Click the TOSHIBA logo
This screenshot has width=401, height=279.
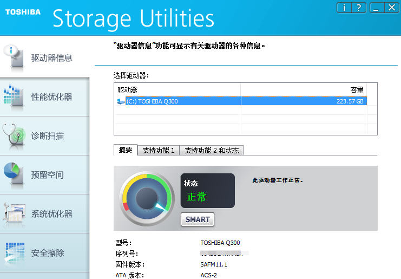tap(23, 12)
